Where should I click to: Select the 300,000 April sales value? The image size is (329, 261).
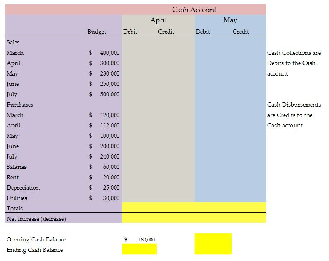pyautogui.click(x=110, y=63)
